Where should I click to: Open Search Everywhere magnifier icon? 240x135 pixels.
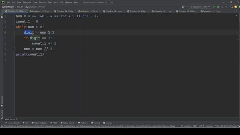[x=232, y=7]
